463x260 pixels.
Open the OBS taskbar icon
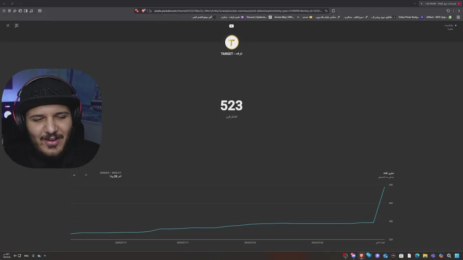345,255
